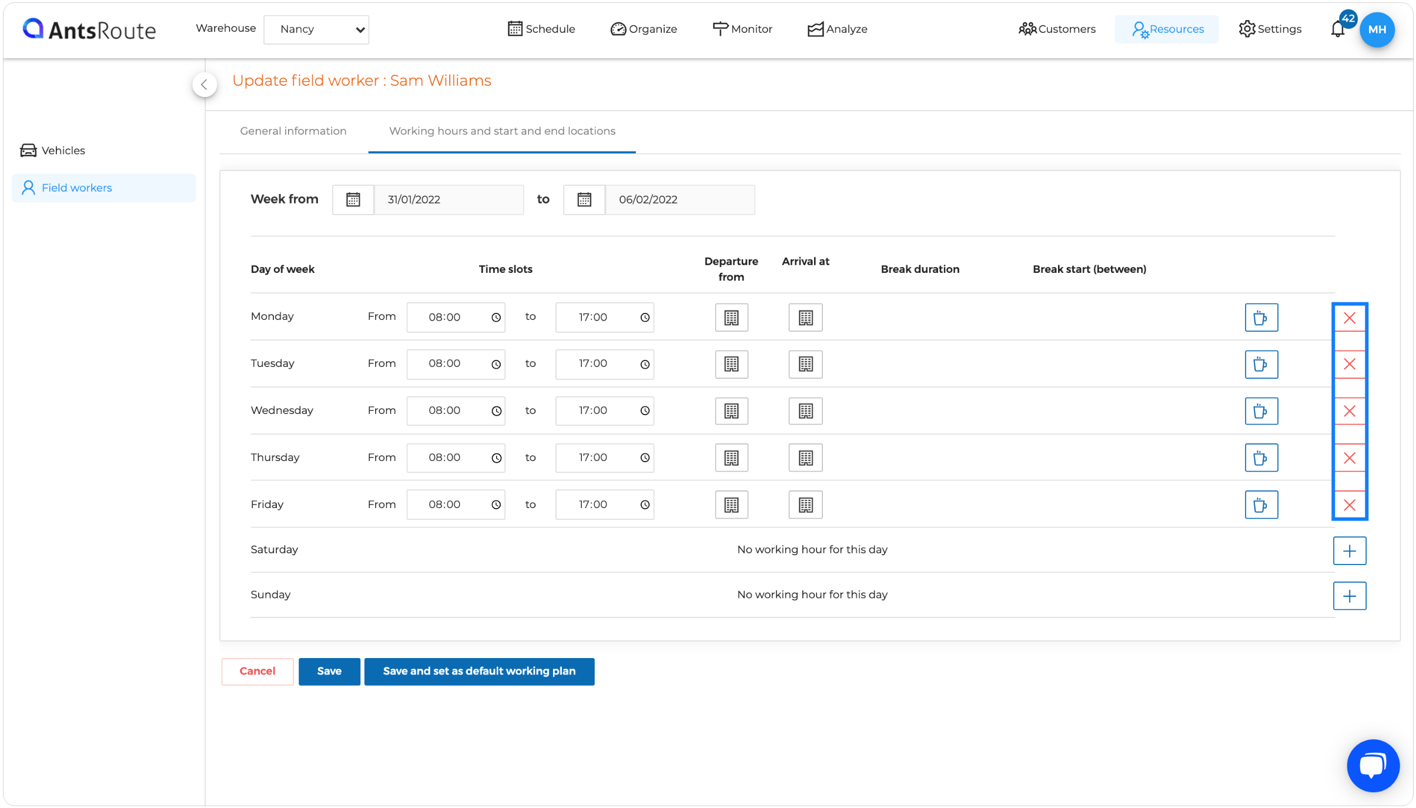This screenshot has width=1416, height=808.
Task: Open Customers section
Action: (x=1057, y=29)
